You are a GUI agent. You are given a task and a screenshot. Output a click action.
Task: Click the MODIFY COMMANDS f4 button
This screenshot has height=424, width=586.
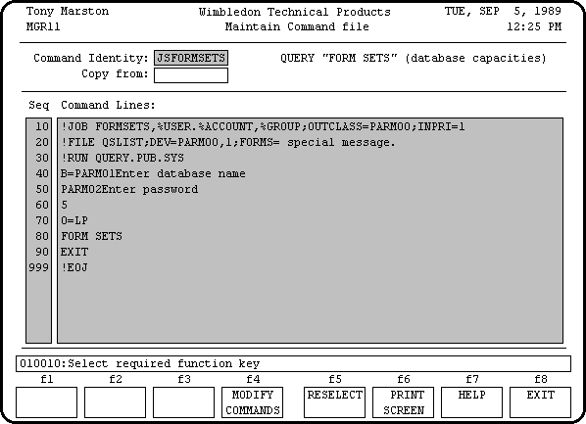pyautogui.click(x=252, y=402)
